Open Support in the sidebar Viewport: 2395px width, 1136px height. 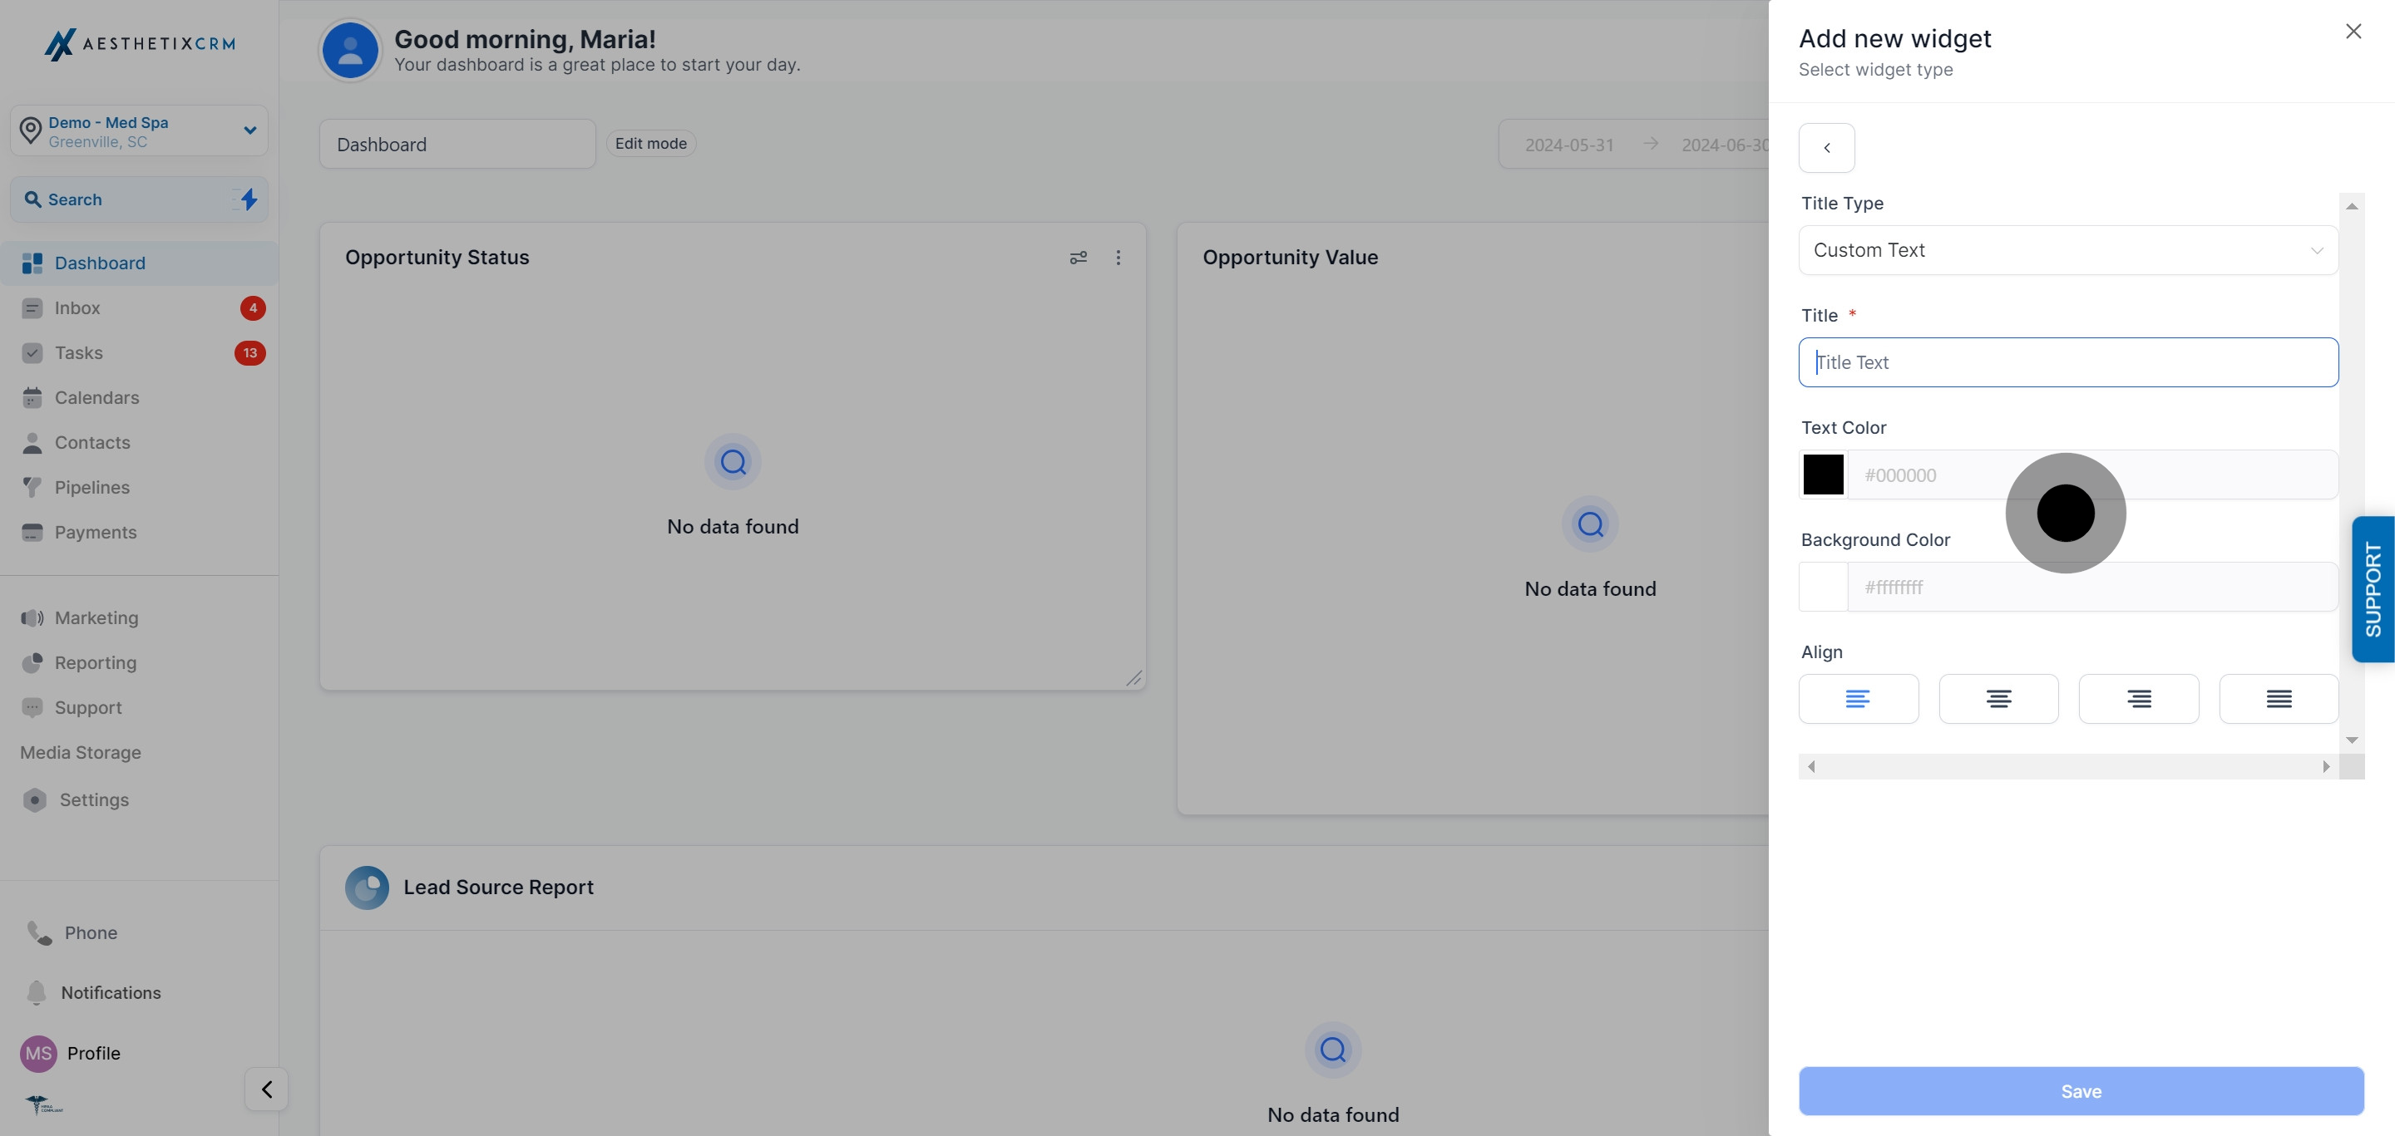pyautogui.click(x=140, y=708)
